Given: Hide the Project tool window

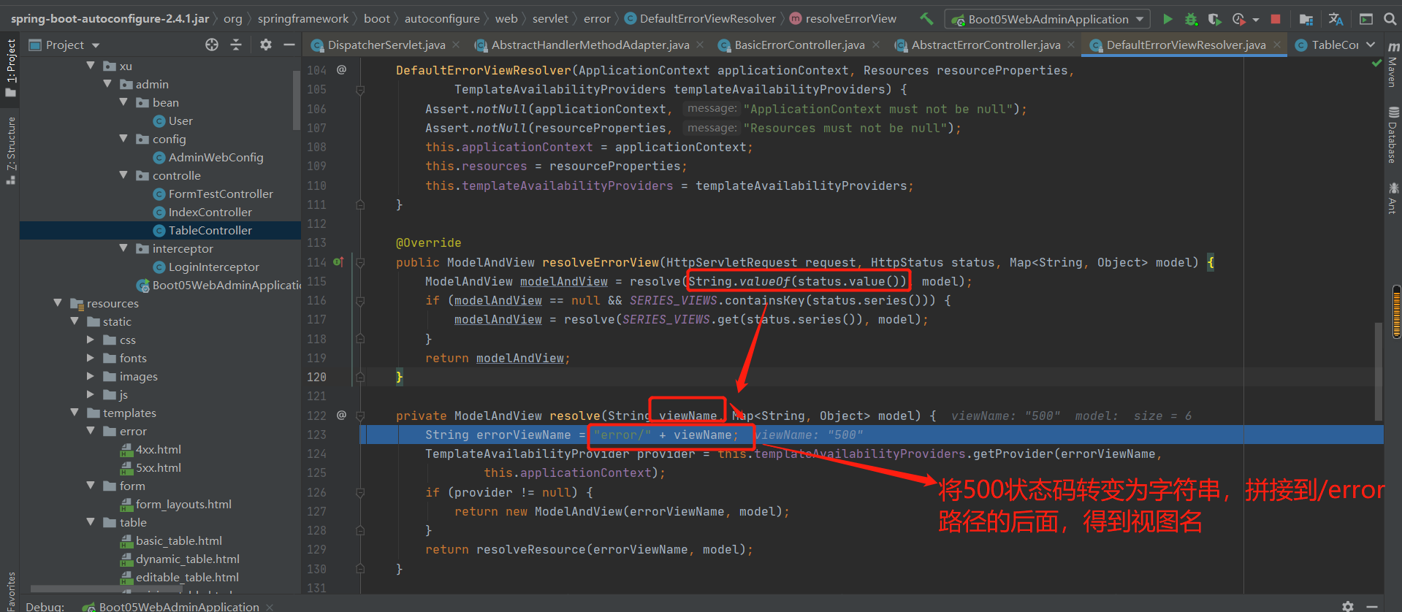Looking at the screenshot, I should point(289,45).
